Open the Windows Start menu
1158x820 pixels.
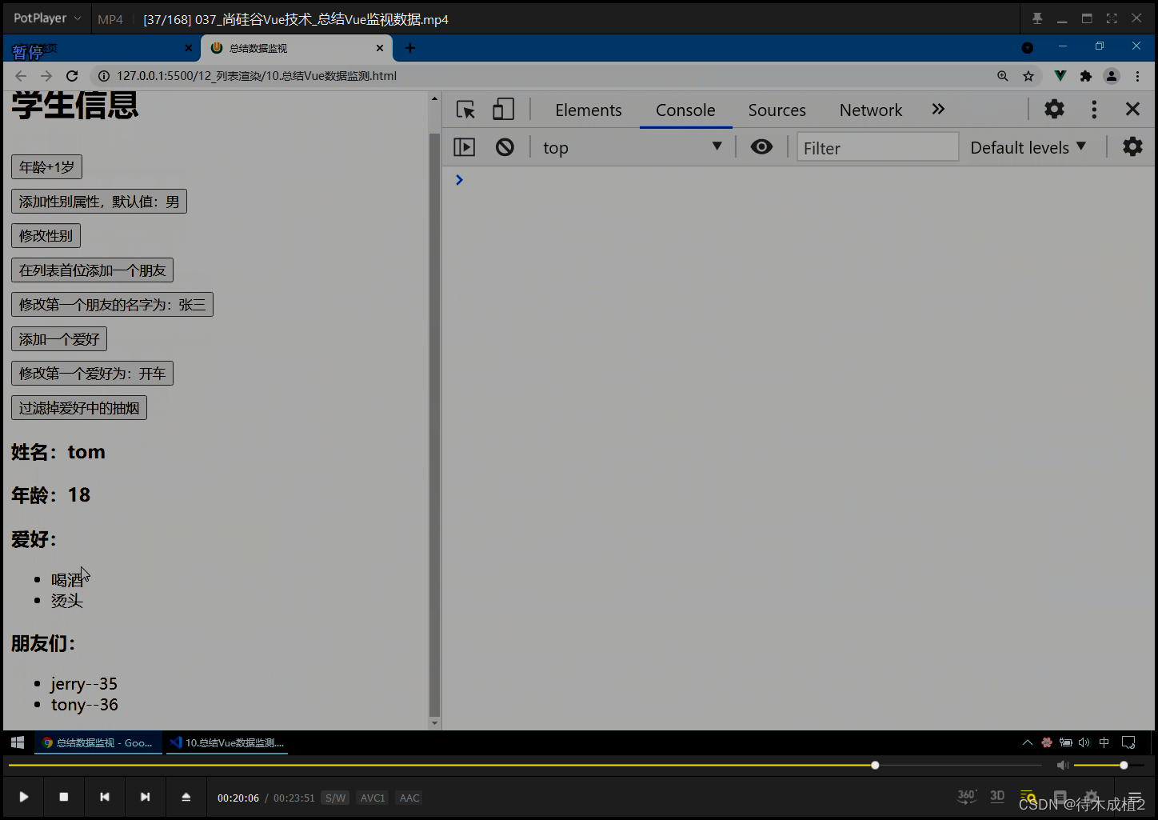[x=18, y=742]
